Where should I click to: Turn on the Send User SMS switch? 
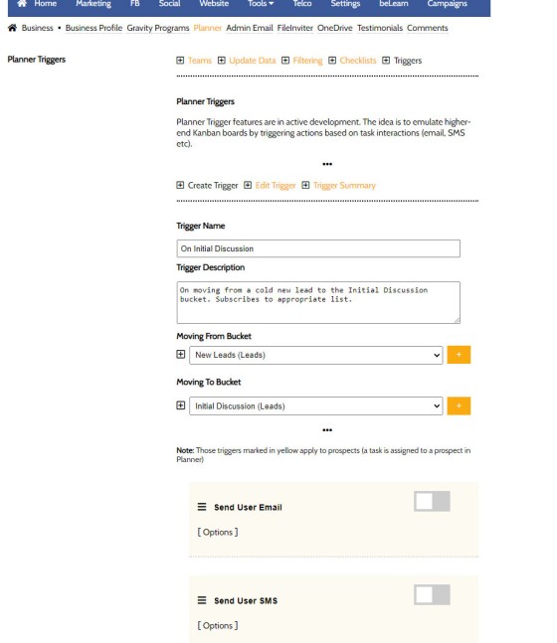click(432, 594)
